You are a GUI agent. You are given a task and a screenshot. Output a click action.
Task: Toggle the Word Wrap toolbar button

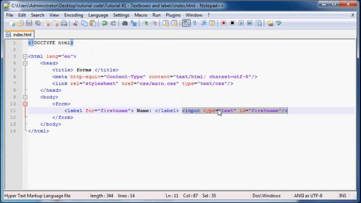[x=186, y=23]
